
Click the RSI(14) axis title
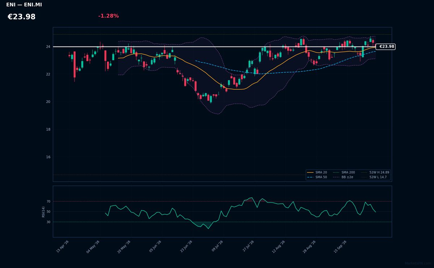click(43, 212)
